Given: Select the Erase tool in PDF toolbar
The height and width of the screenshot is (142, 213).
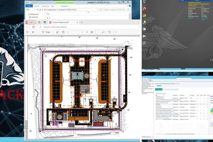Looking at the screenshot, I should point(58,32).
